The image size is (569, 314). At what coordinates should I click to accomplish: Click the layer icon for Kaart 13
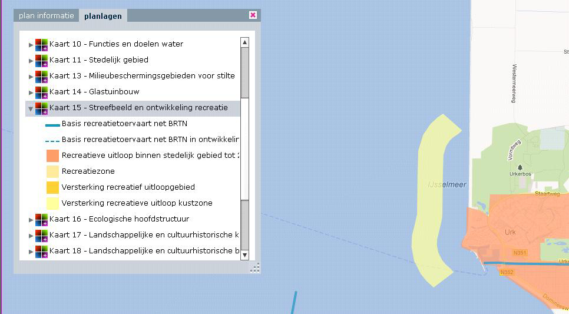coord(41,76)
